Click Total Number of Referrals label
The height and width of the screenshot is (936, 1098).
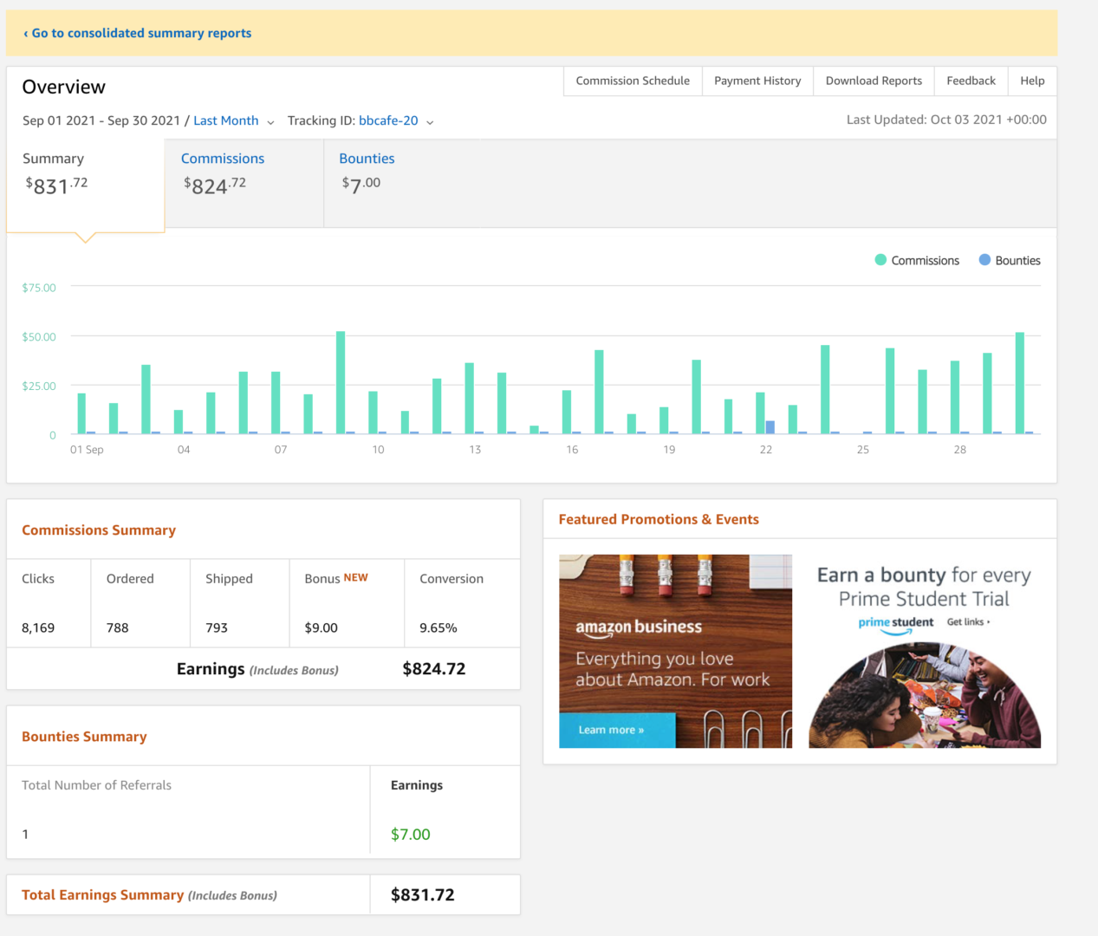pos(96,785)
